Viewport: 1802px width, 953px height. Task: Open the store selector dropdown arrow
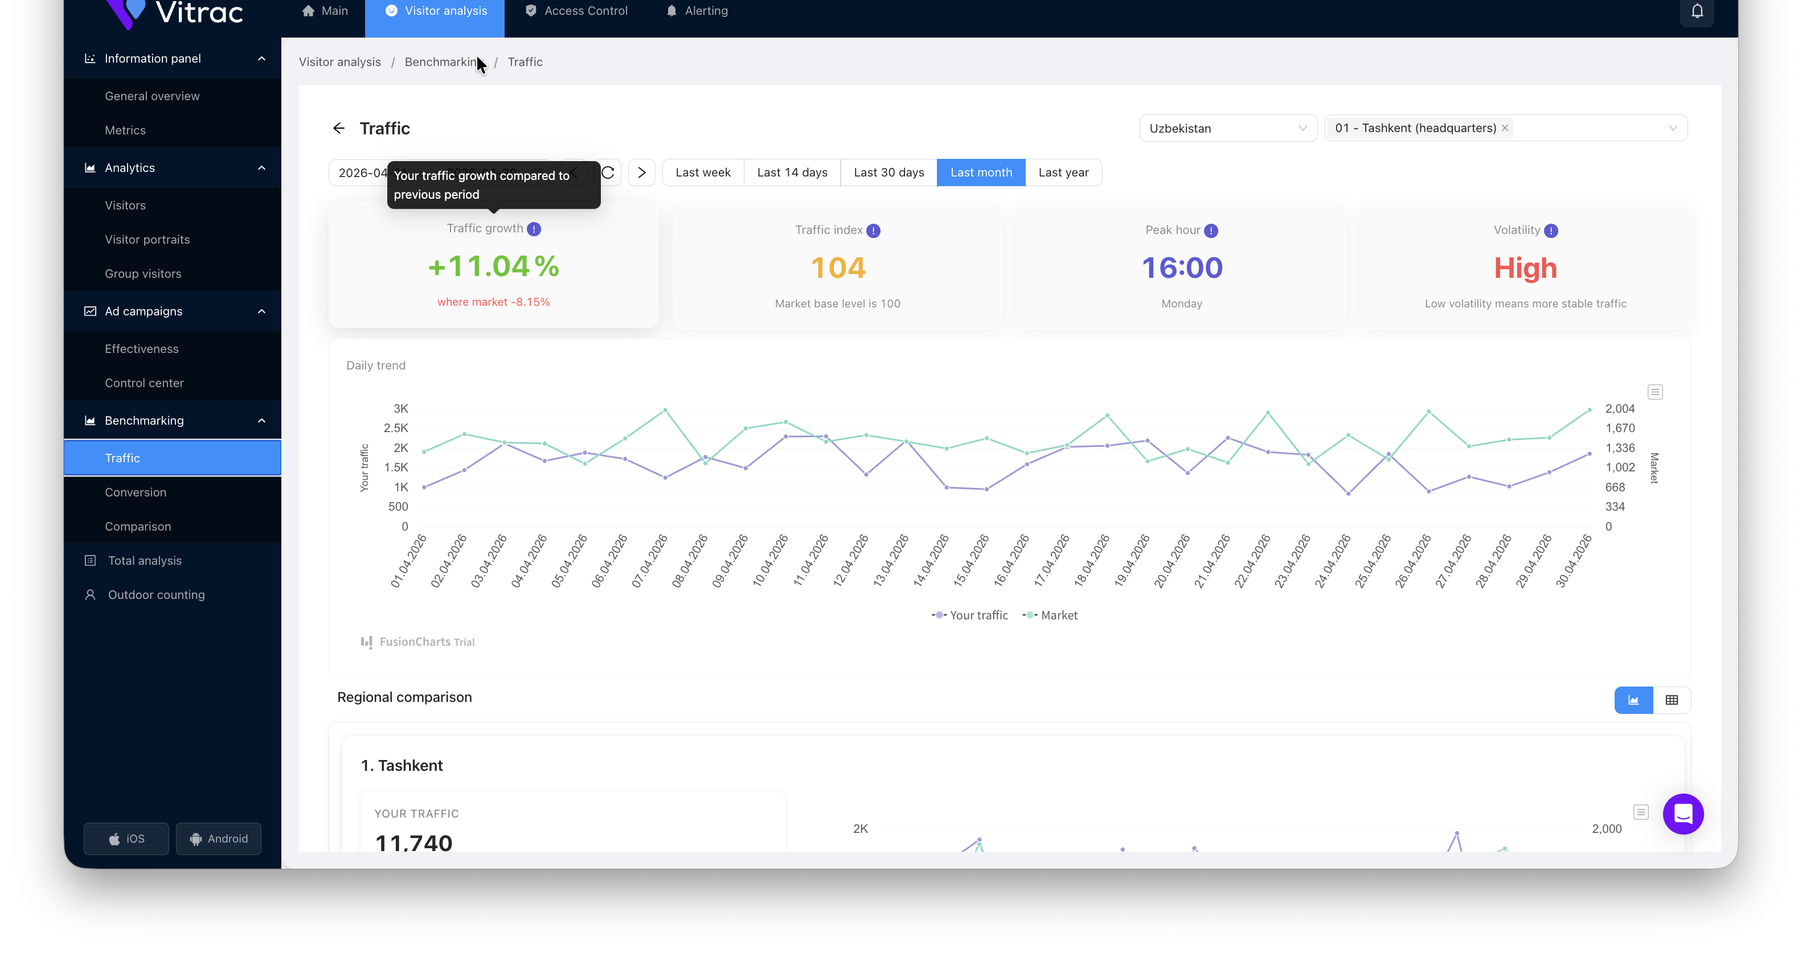(1673, 128)
